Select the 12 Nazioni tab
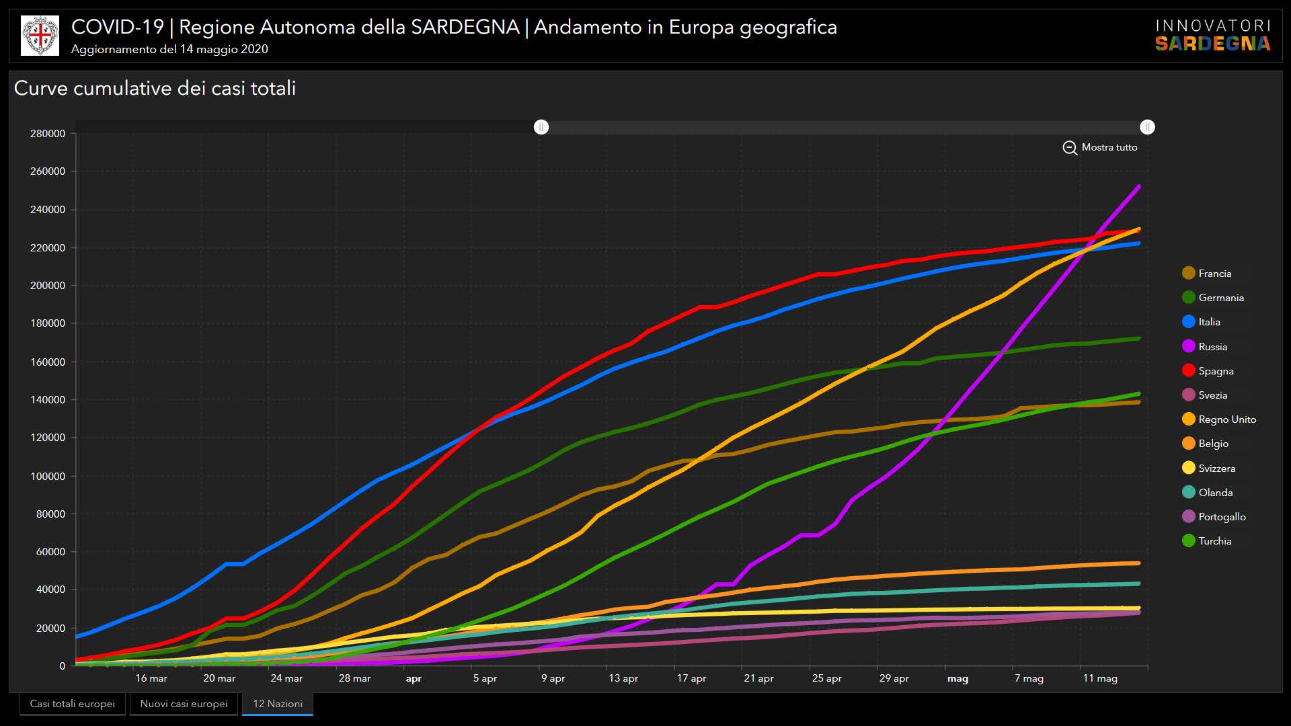1291x726 pixels. coord(278,704)
